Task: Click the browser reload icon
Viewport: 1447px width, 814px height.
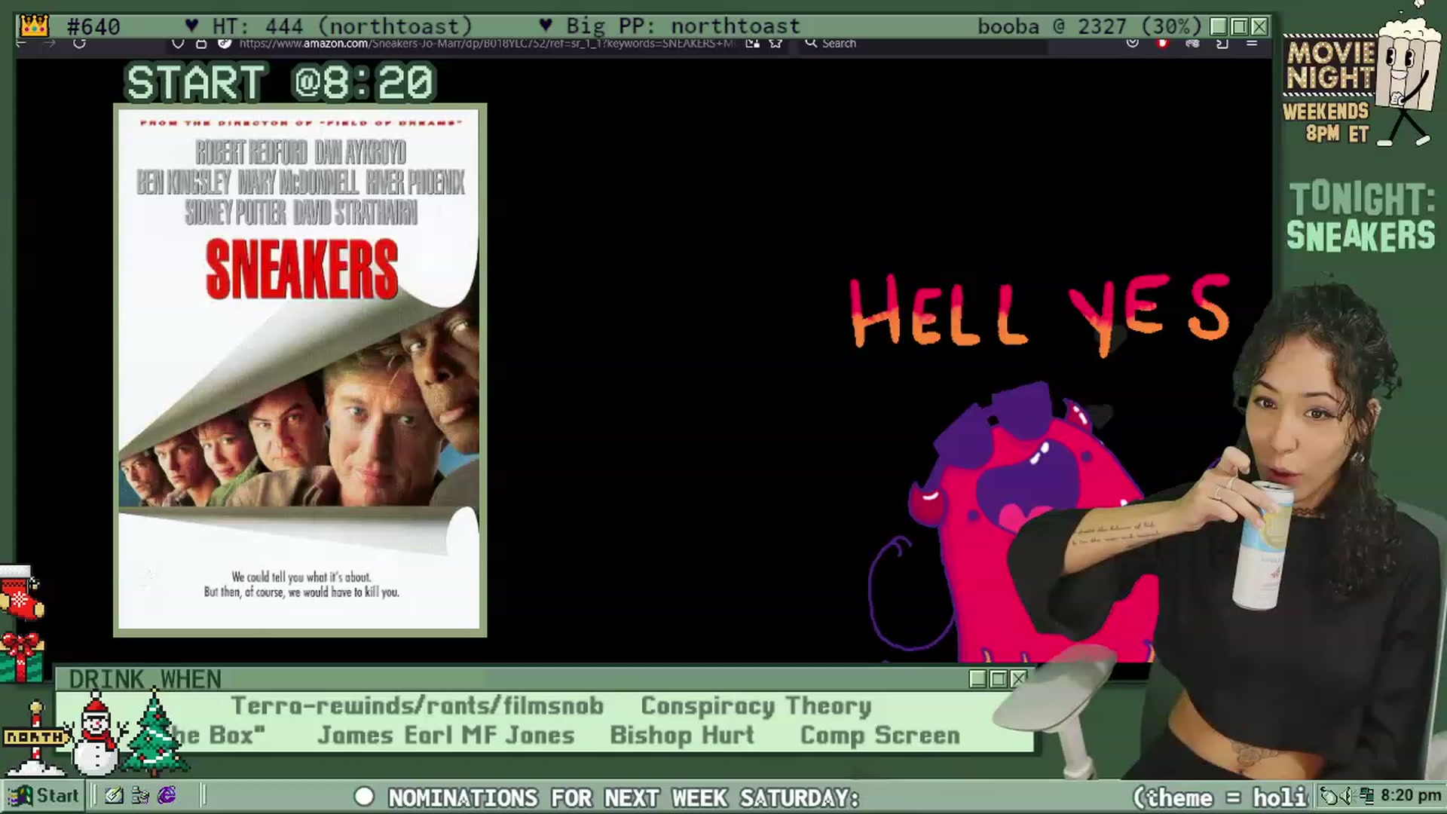Action: tap(79, 44)
